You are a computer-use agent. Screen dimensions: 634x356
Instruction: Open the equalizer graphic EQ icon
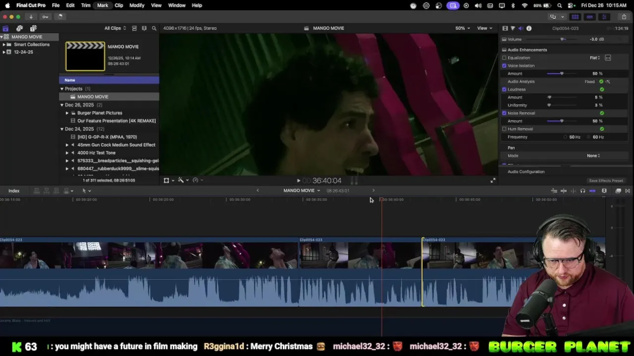608,58
